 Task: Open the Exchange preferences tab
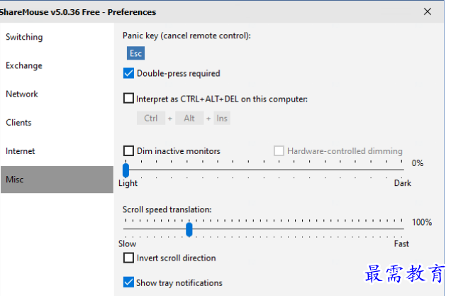[25, 65]
